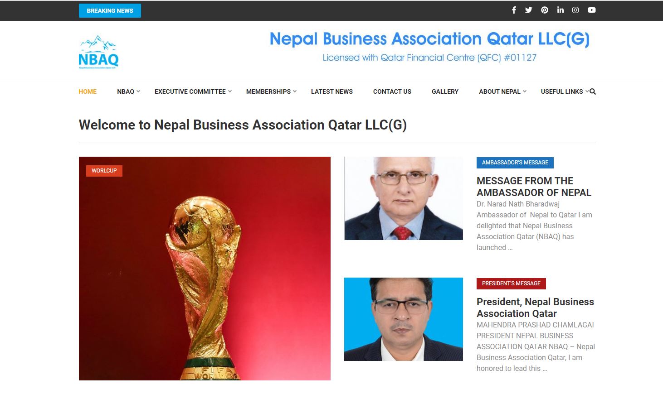Open the Facebook social icon
This screenshot has width=663, height=394.
[x=514, y=10]
